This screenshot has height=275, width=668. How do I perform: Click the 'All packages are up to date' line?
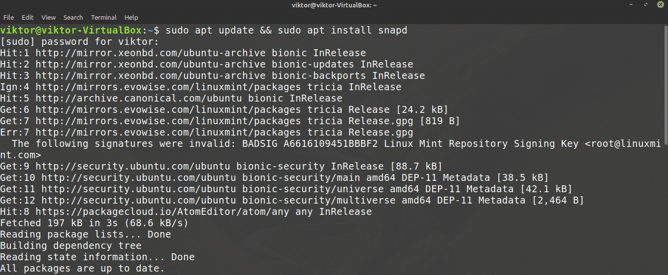(x=82, y=269)
